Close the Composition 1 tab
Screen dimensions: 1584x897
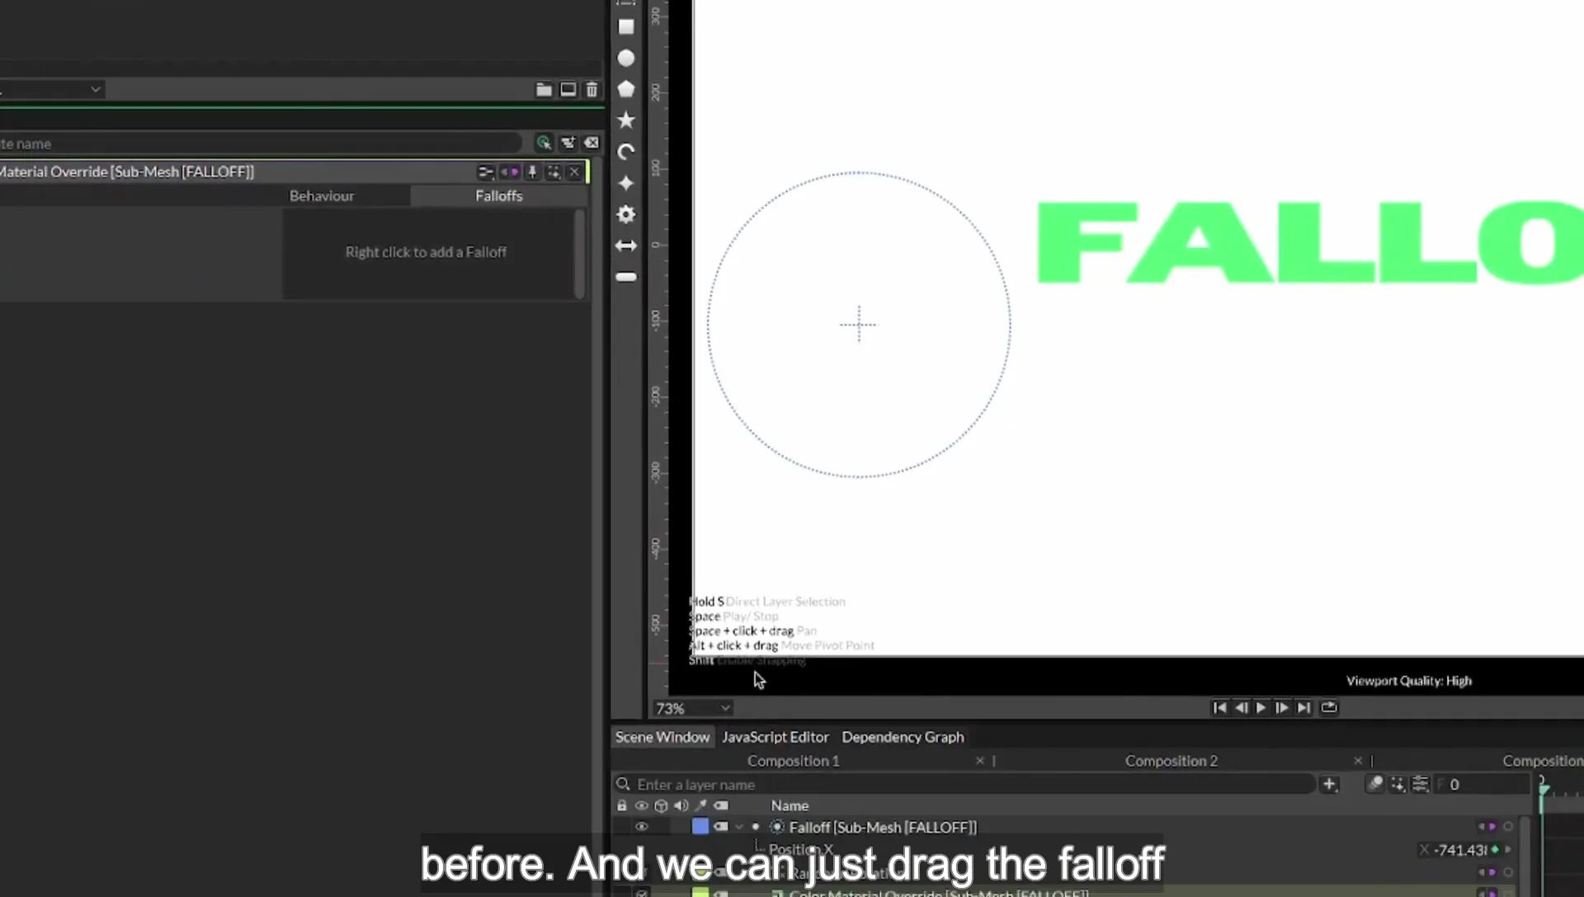pos(980,761)
